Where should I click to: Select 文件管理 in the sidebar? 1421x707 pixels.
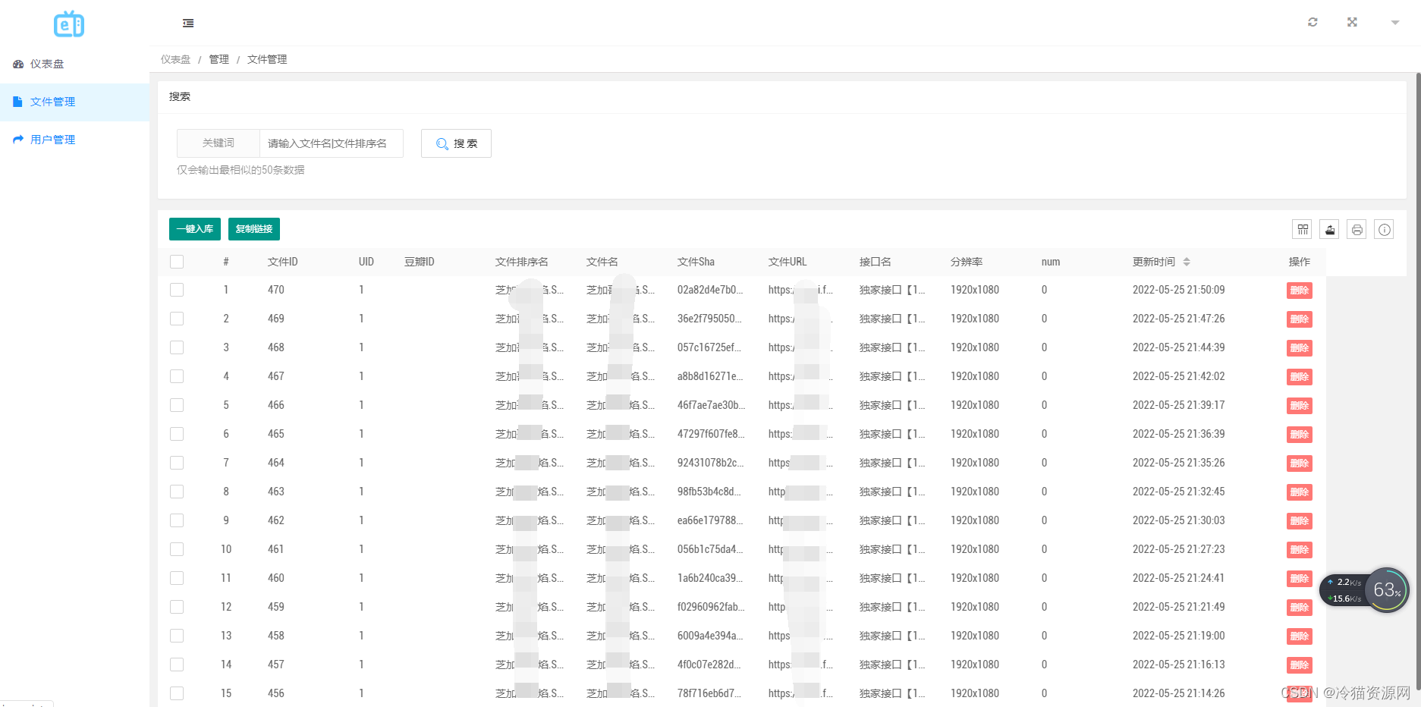click(74, 102)
